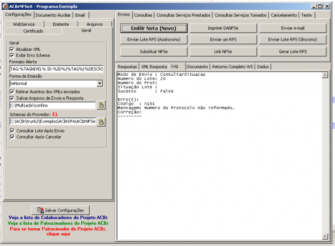Click Enviar Lote RPS (Síncrono) button

pos(293,40)
